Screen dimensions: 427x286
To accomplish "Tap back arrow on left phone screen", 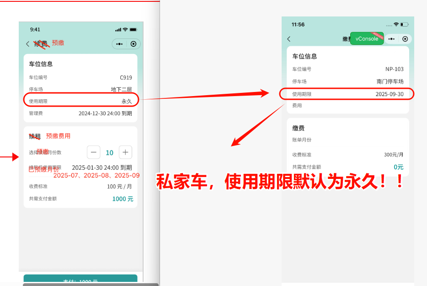I will (27, 44).
